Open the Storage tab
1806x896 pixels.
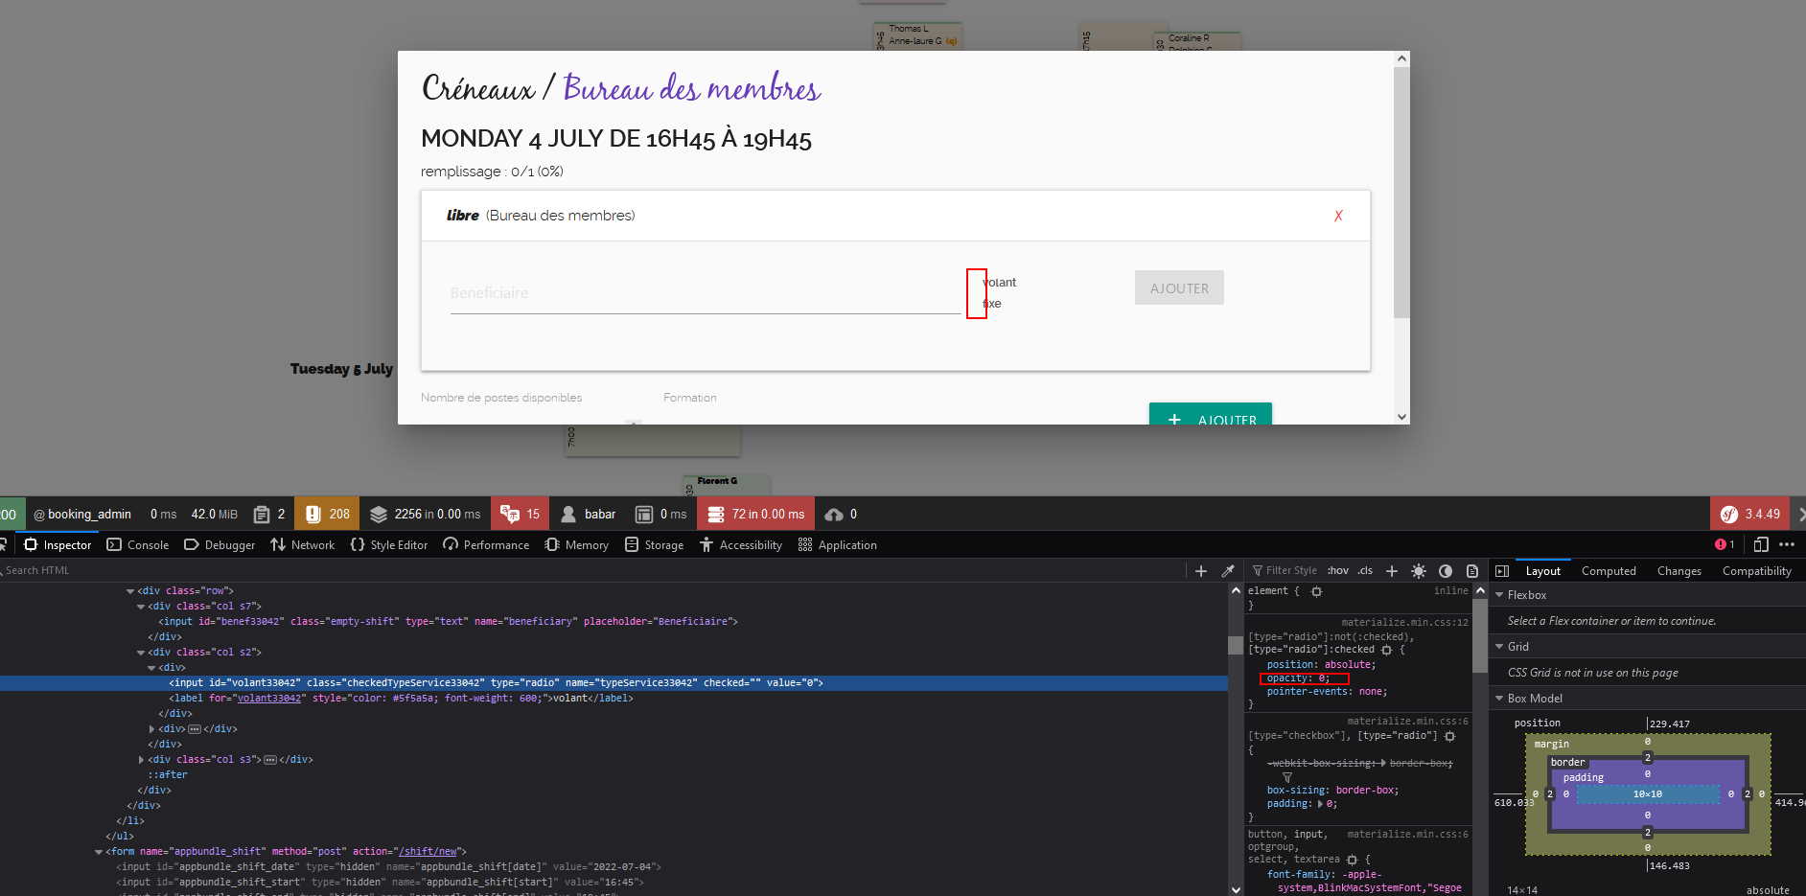[655, 544]
